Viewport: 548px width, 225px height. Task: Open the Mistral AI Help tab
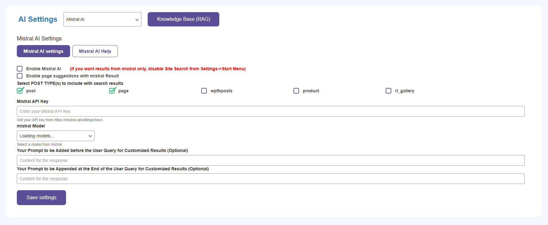point(95,51)
